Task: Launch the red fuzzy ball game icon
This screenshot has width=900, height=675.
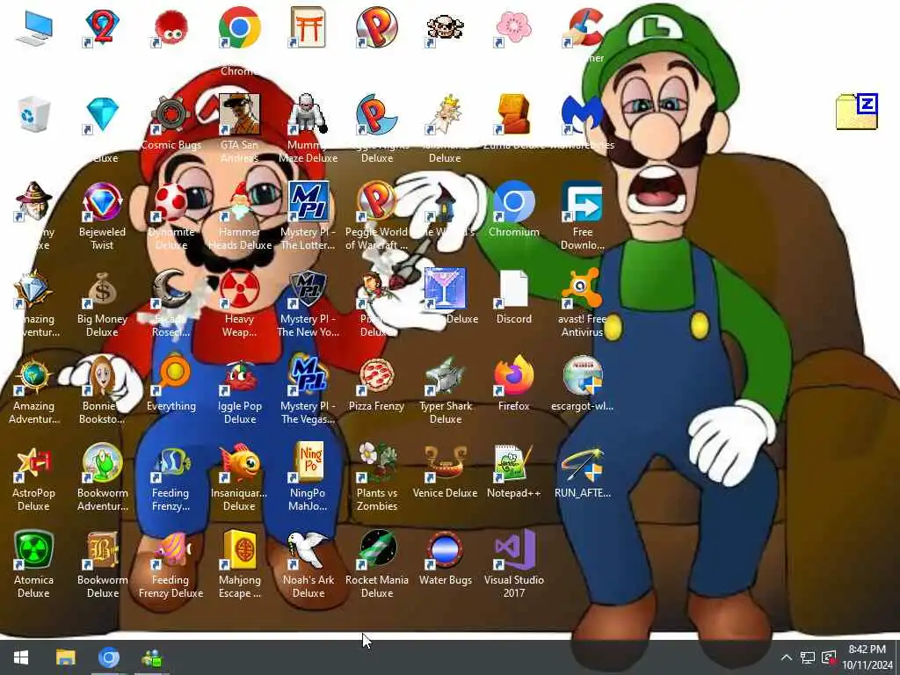Action: (x=171, y=29)
